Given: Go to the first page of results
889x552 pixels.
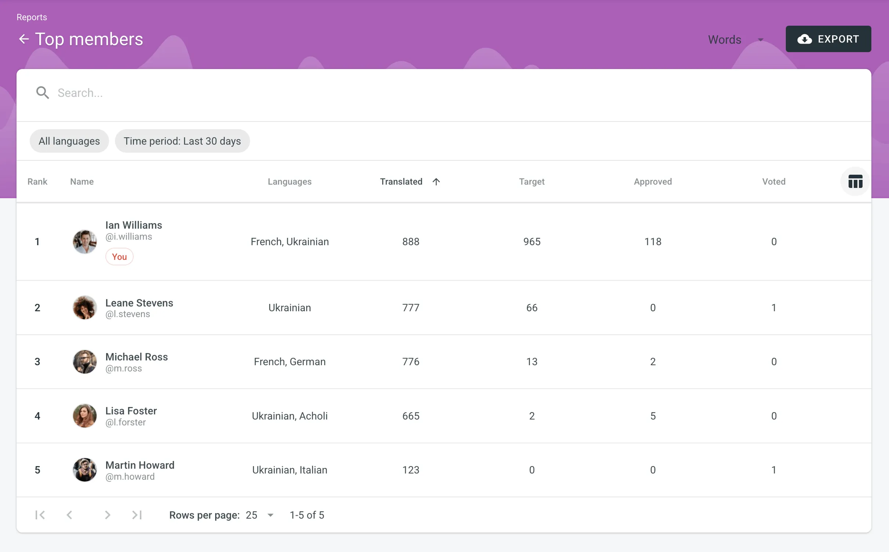Looking at the screenshot, I should pyautogui.click(x=40, y=515).
